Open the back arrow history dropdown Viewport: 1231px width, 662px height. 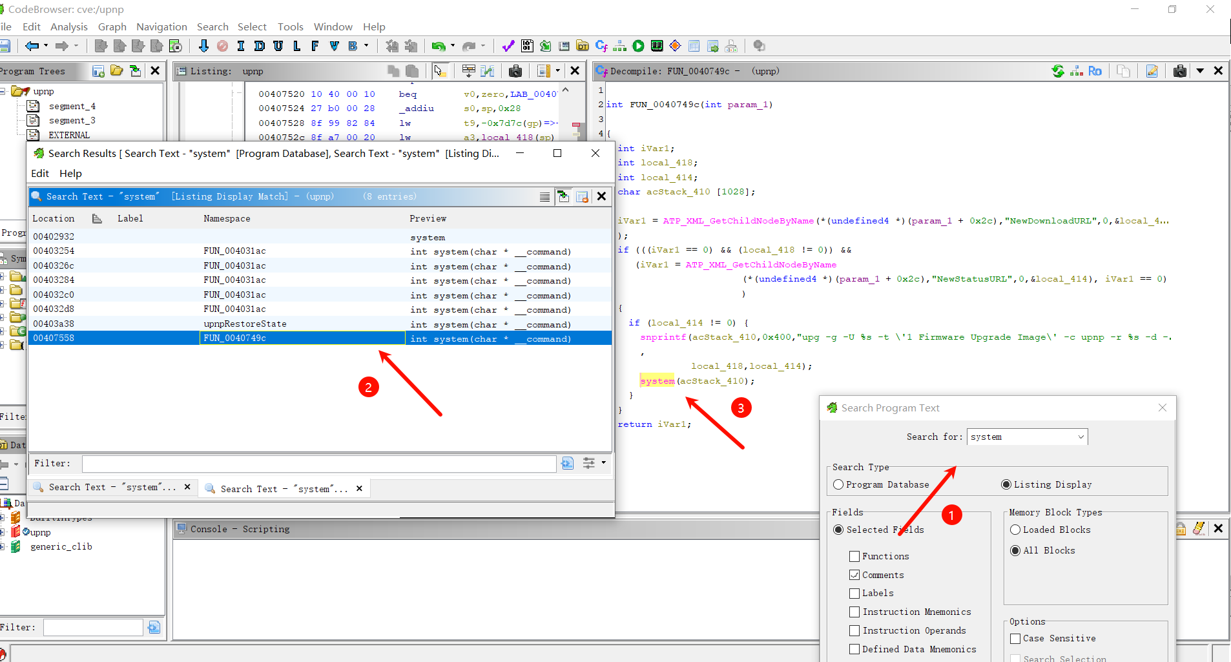(46, 46)
